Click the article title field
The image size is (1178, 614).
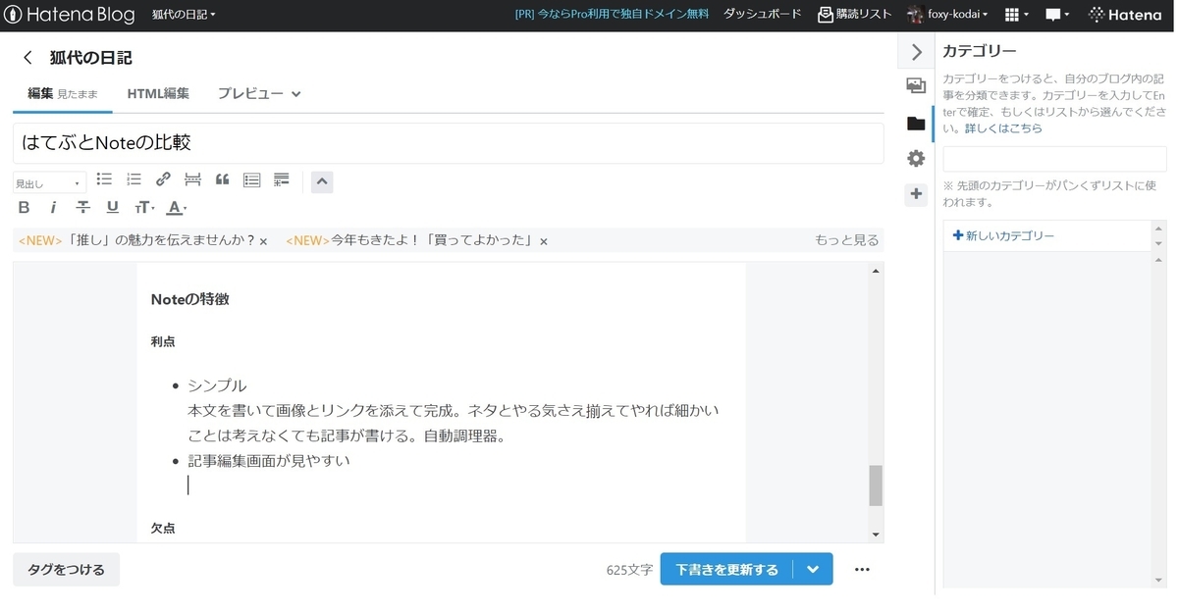(x=449, y=143)
